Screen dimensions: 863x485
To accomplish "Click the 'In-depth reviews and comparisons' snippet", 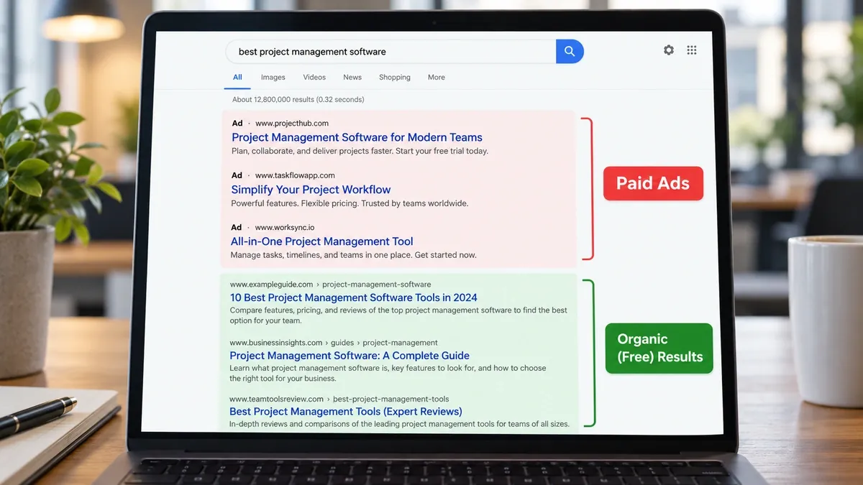I will [x=399, y=424].
